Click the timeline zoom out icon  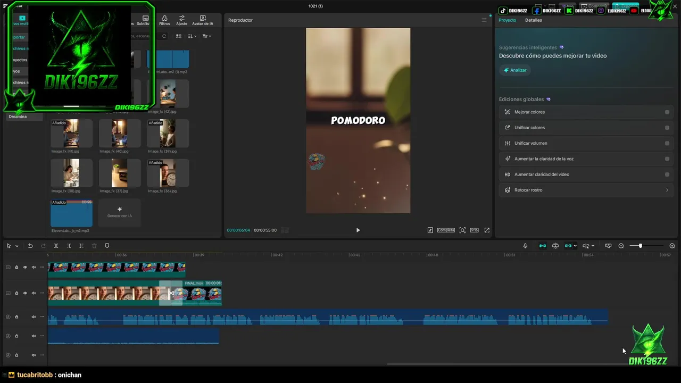coord(621,246)
